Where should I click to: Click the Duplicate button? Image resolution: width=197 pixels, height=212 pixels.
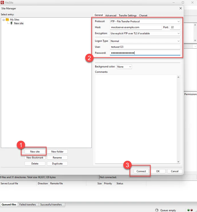click(57, 163)
